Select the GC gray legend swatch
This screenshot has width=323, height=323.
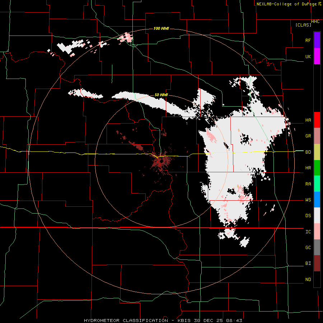[x=317, y=247]
